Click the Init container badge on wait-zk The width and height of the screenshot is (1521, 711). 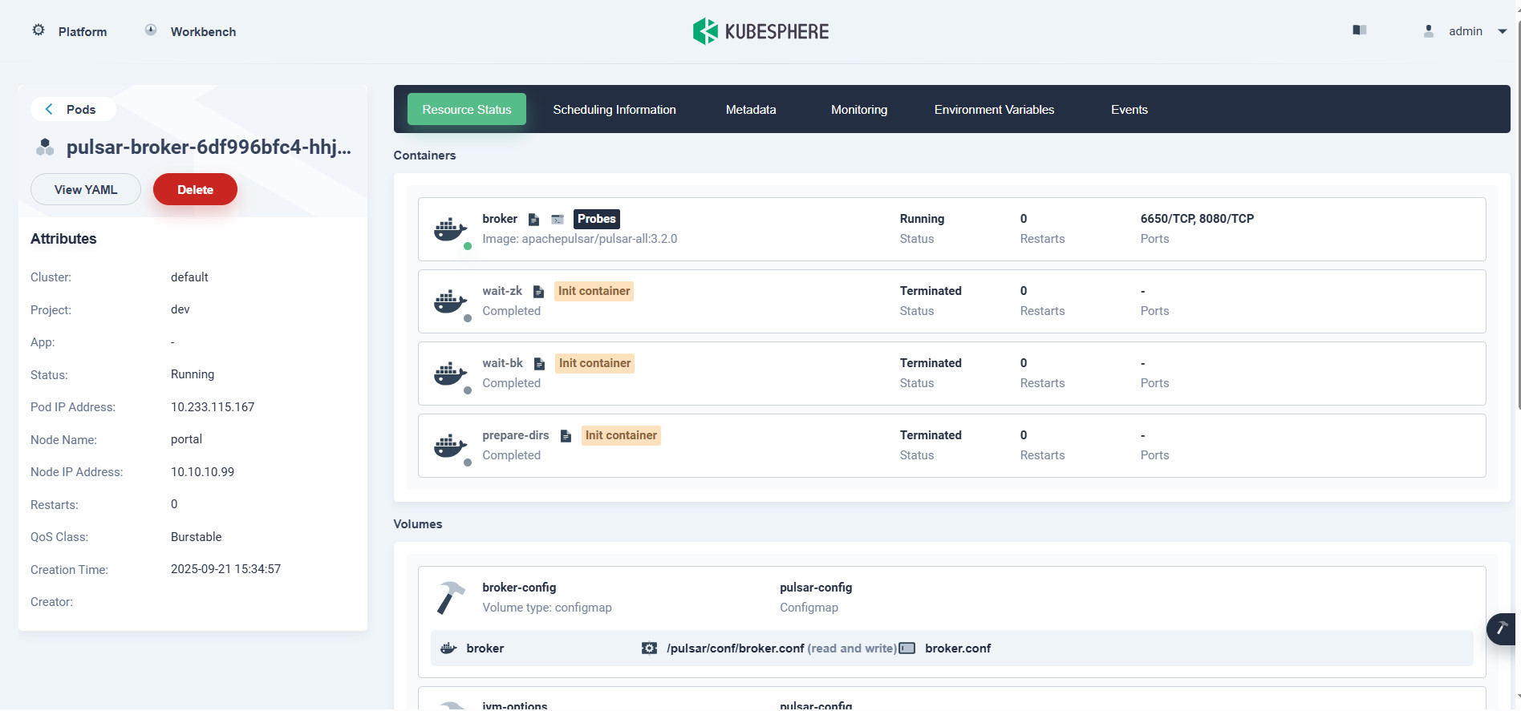pyautogui.click(x=594, y=291)
